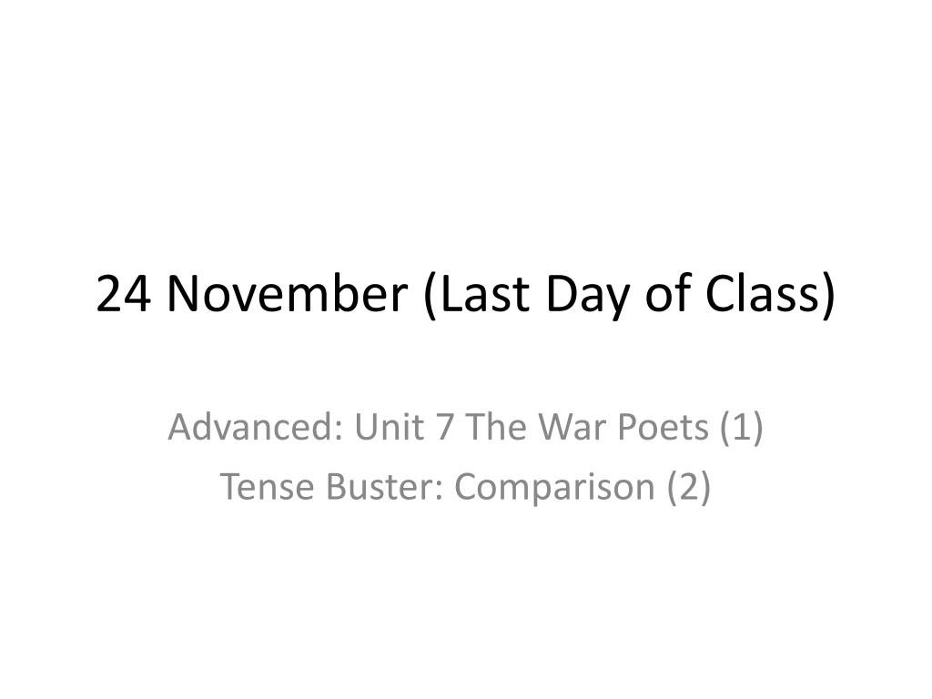The image size is (932, 699).
Task: Click the word "Class)" in the title
Action: pos(771,296)
